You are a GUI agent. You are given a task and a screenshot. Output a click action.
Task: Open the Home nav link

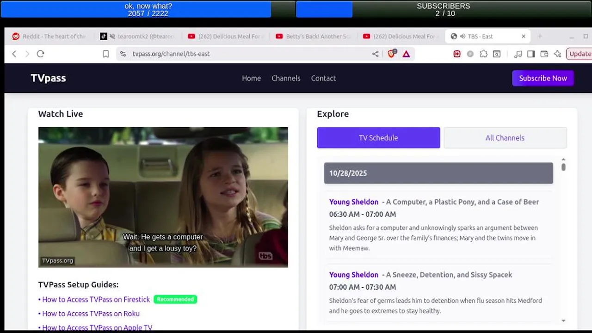tap(251, 78)
